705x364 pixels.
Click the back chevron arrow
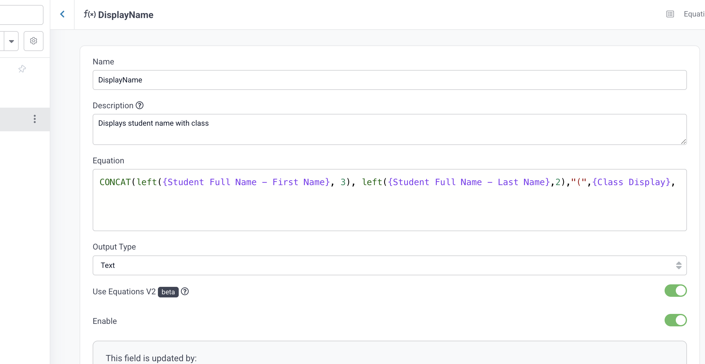coord(62,14)
